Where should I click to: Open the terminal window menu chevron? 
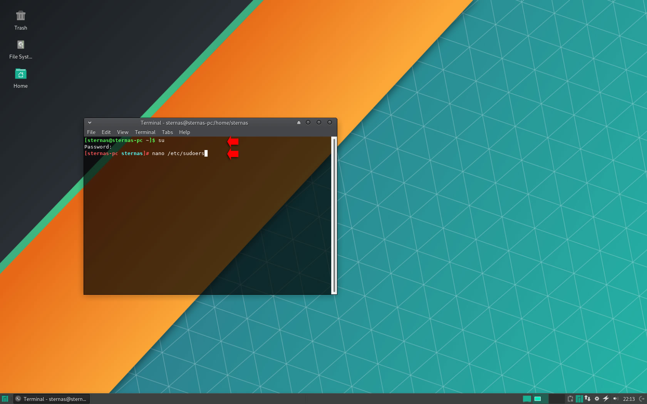point(90,123)
